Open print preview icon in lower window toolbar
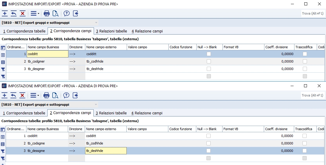 click(55, 95)
